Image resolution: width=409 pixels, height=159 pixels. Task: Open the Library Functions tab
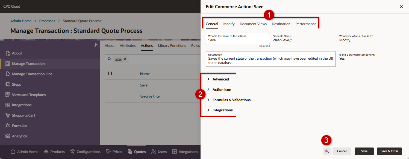(172, 45)
